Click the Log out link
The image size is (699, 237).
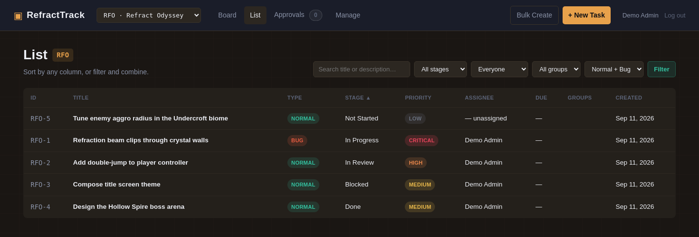(x=675, y=15)
